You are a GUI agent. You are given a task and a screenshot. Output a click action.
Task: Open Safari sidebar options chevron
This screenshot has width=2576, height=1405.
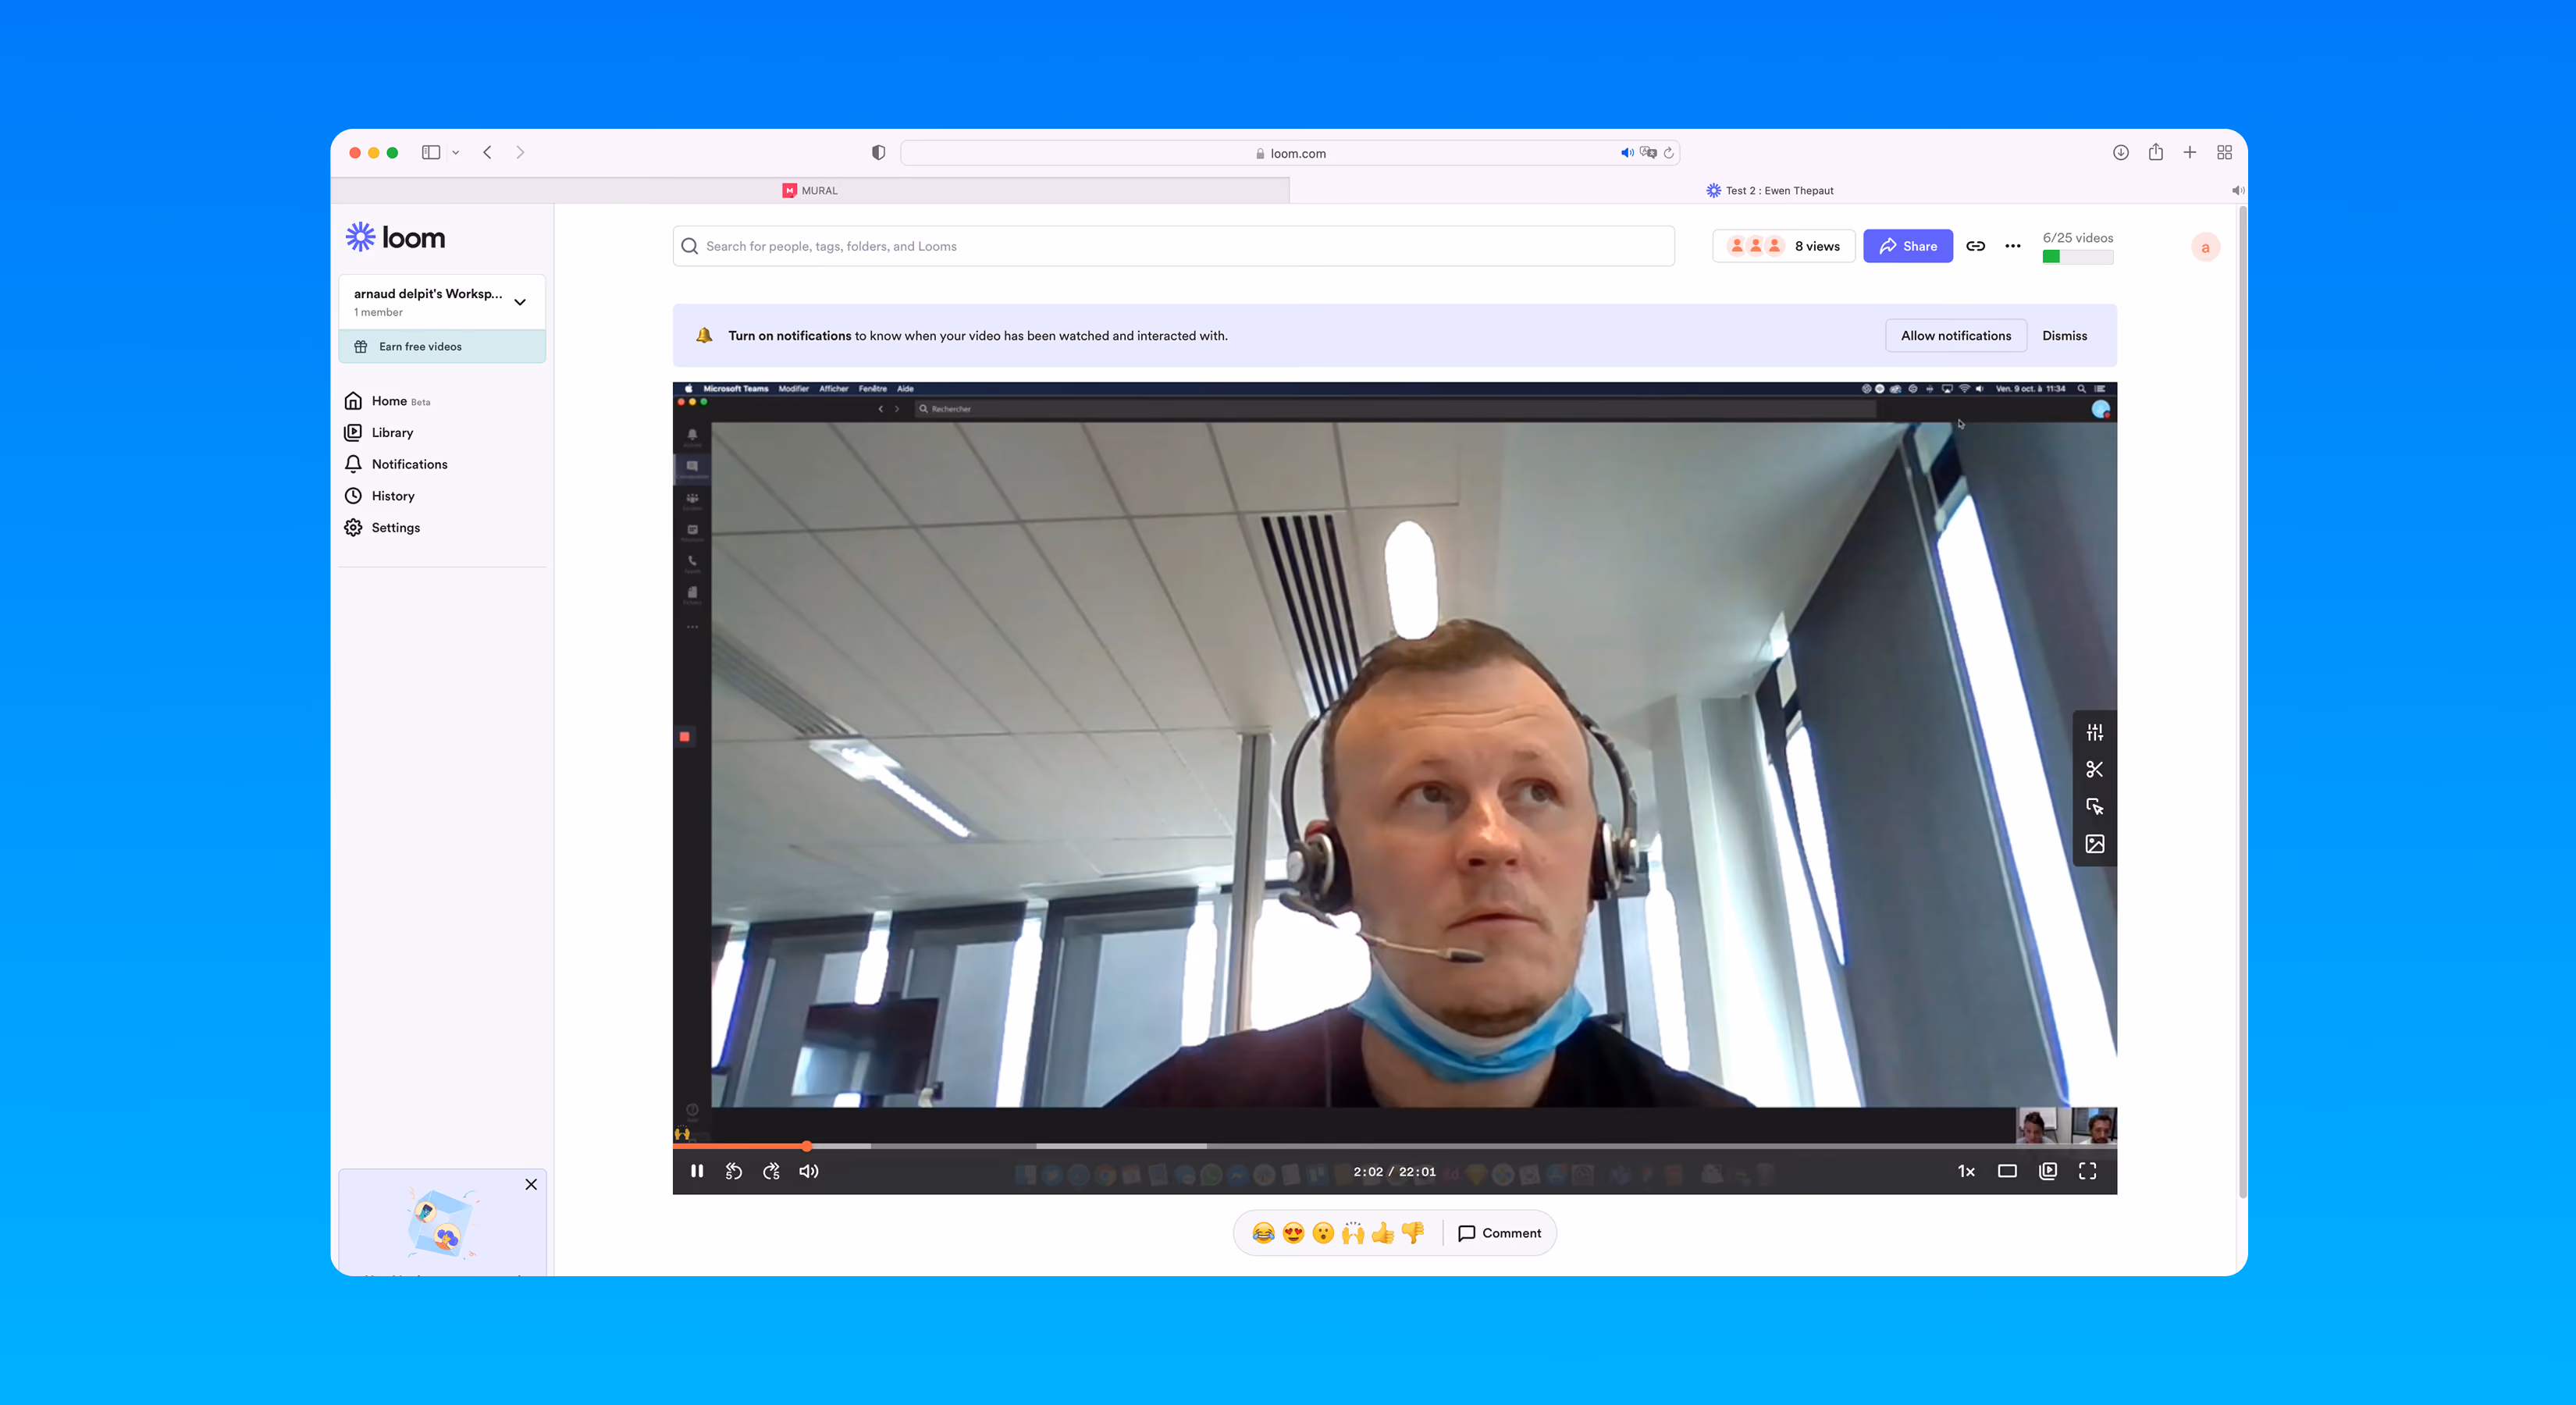click(455, 152)
